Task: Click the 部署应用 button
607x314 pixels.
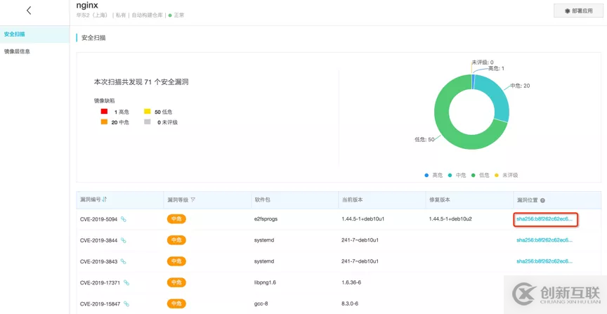Action: [578, 11]
